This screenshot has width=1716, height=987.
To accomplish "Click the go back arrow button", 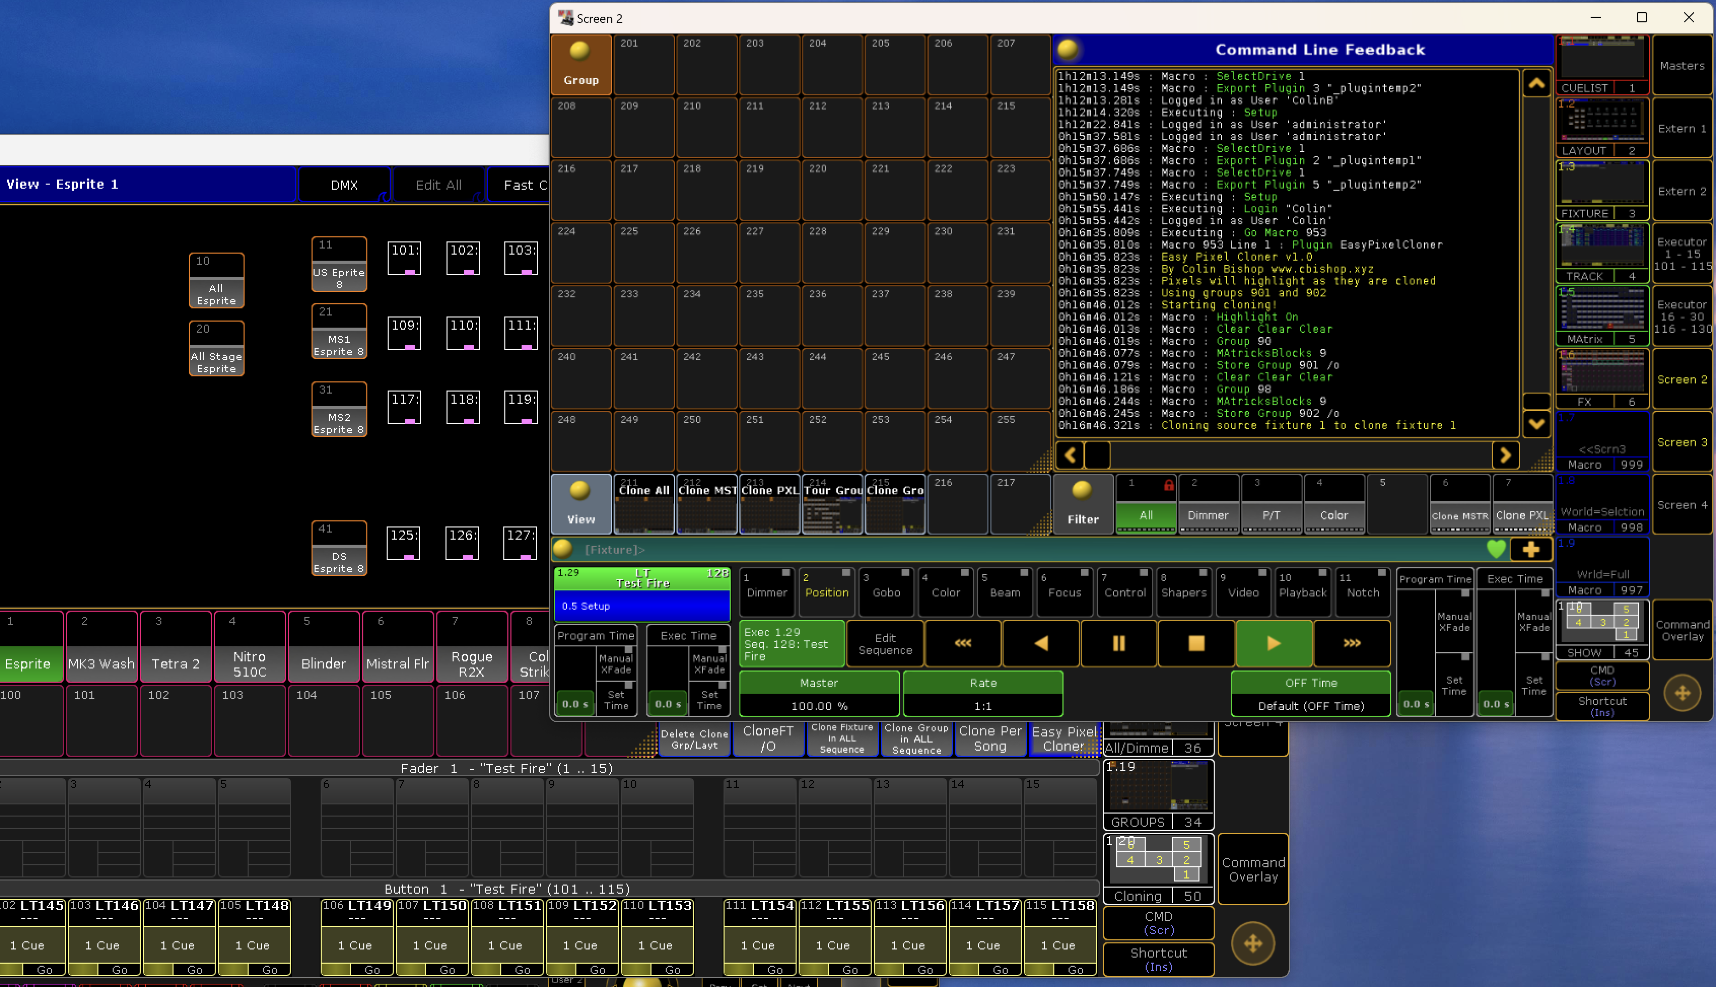I will (1041, 643).
